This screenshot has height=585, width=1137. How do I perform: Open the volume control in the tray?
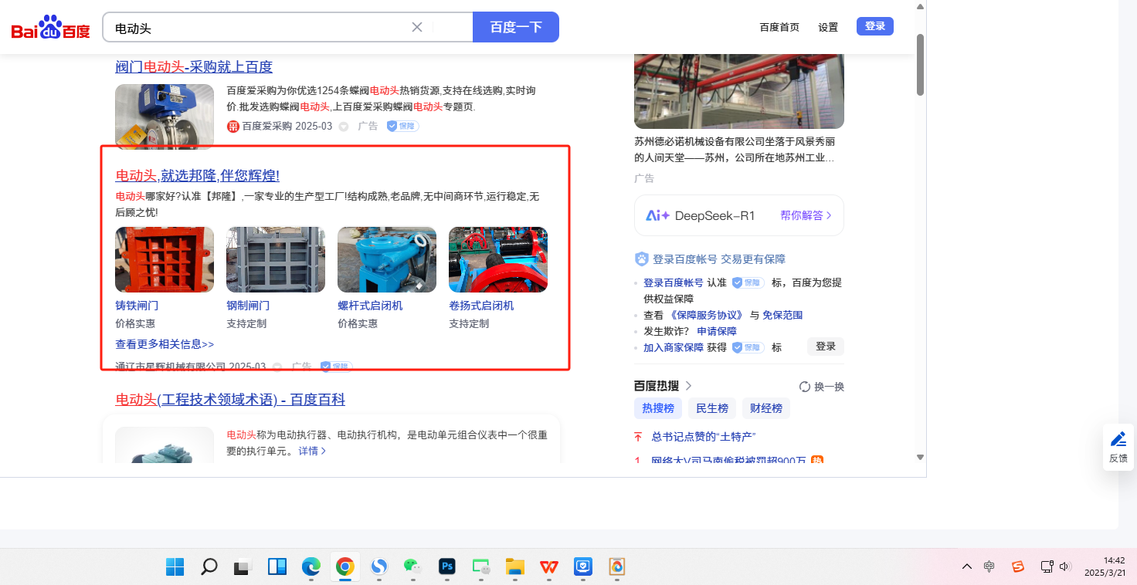tap(1066, 567)
